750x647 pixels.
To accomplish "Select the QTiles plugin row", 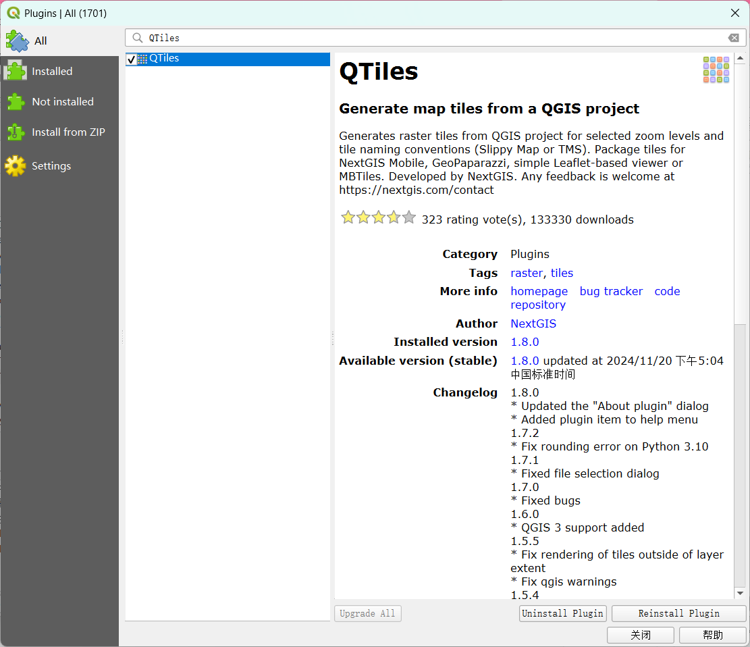I will pyautogui.click(x=227, y=59).
